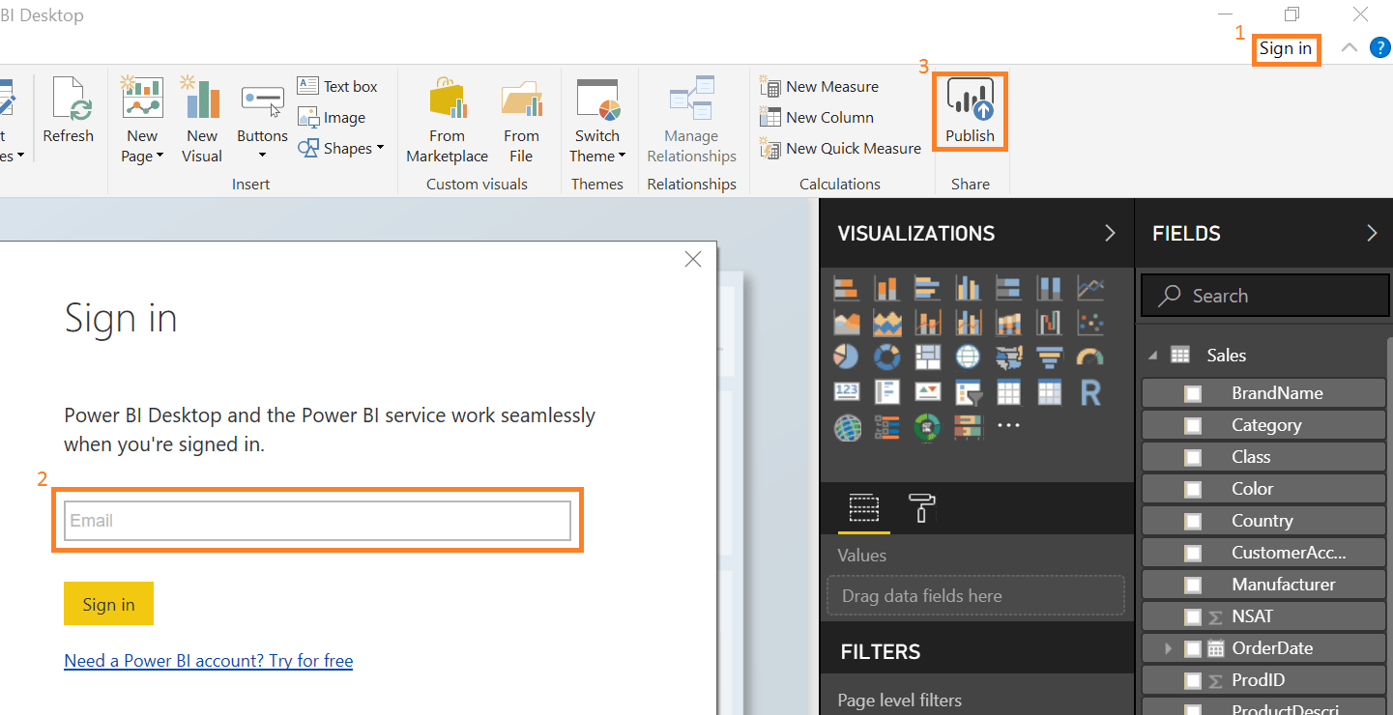Collapse the ribbon using the caret
The height and width of the screenshot is (715, 1393).
coord(1349,47)
